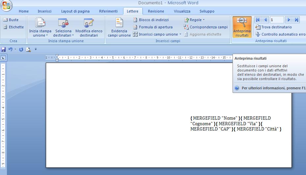
Task: Click Controllo automatico errori
Action: [x=280, y=34]
